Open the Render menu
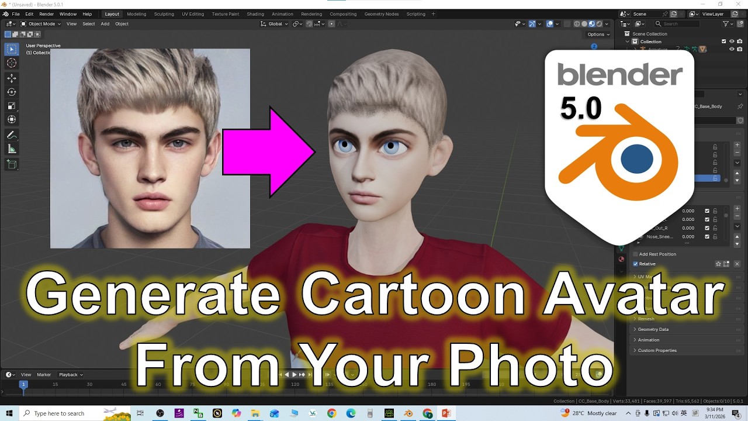This screenshot has width=748, height=421. (x=47, y=14)
